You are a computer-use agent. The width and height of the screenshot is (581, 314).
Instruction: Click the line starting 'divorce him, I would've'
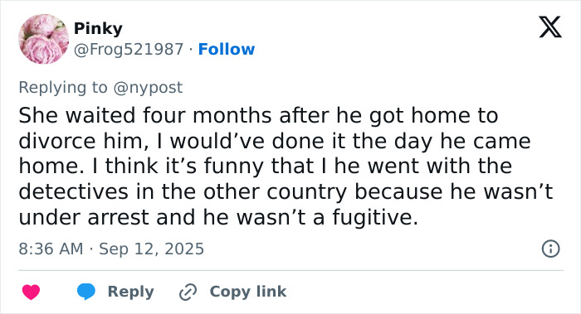tap(275, 141)
